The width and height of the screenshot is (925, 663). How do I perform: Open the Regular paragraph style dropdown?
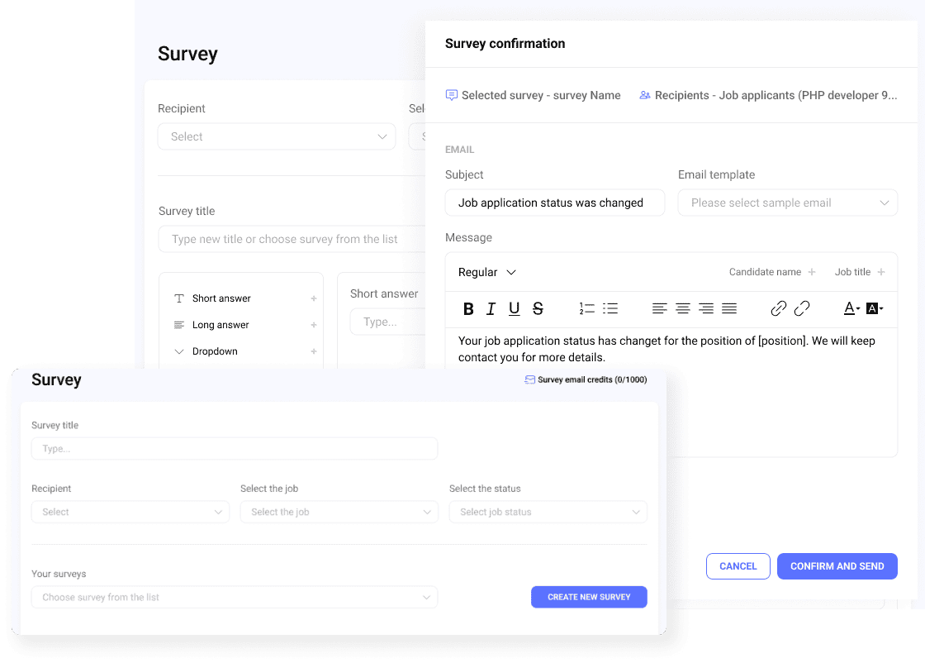point(486,272)
